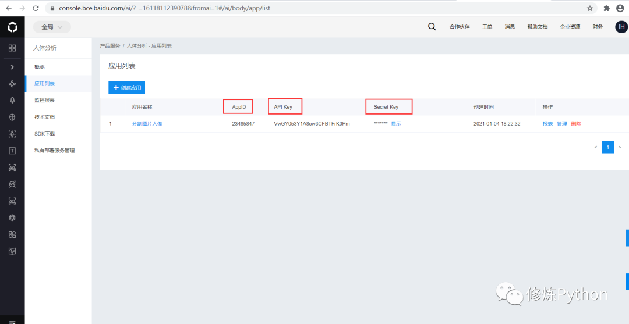Screen dimensions: 629x324
Task: Bookmark this page with star icon
Action: [x=589, y=8]
